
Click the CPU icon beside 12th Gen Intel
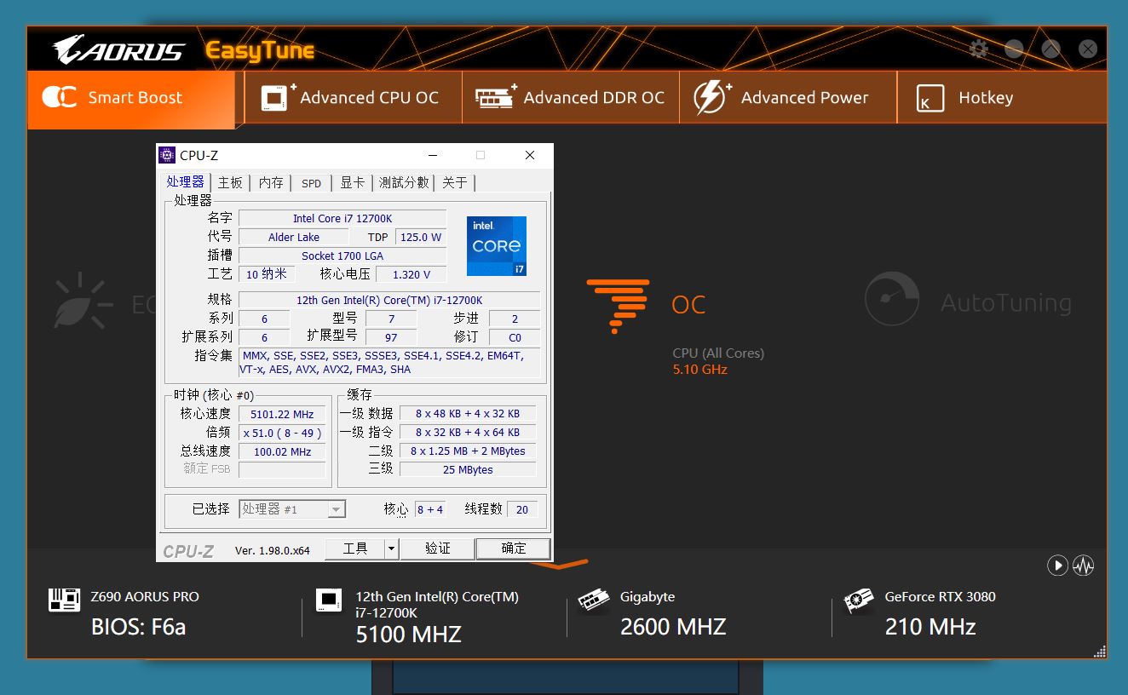[x=328, y=600]
